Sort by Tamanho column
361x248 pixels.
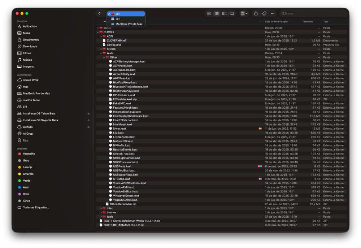(x=308, y=22)
